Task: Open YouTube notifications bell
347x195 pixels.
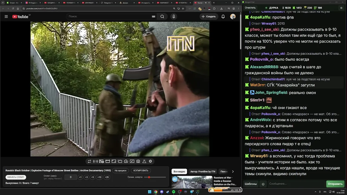Action: (x=223, y=17)
